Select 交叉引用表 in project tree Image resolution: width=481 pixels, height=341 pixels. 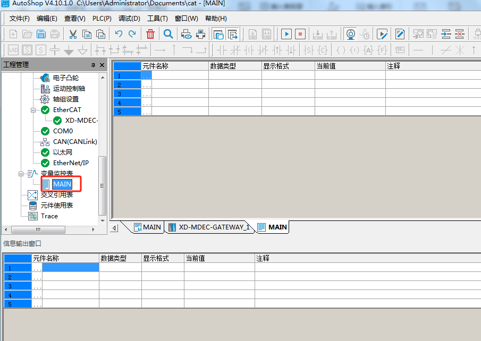point(57,195)
